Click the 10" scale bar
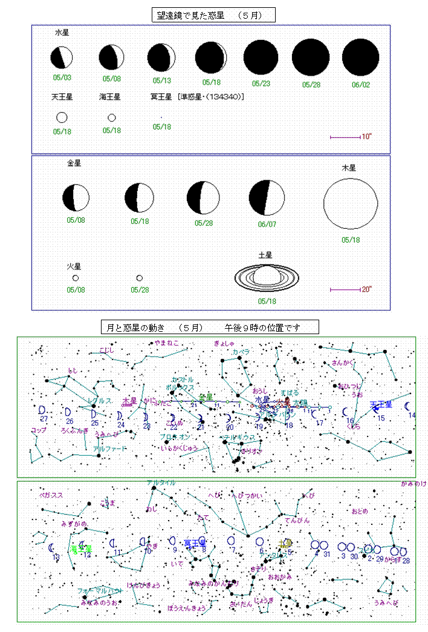The height and width of the screenshot is (632, 428). (x=345, y=137)
